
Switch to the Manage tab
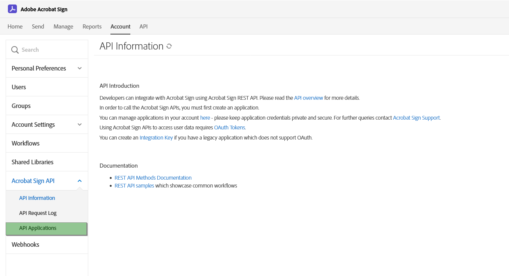63,27
